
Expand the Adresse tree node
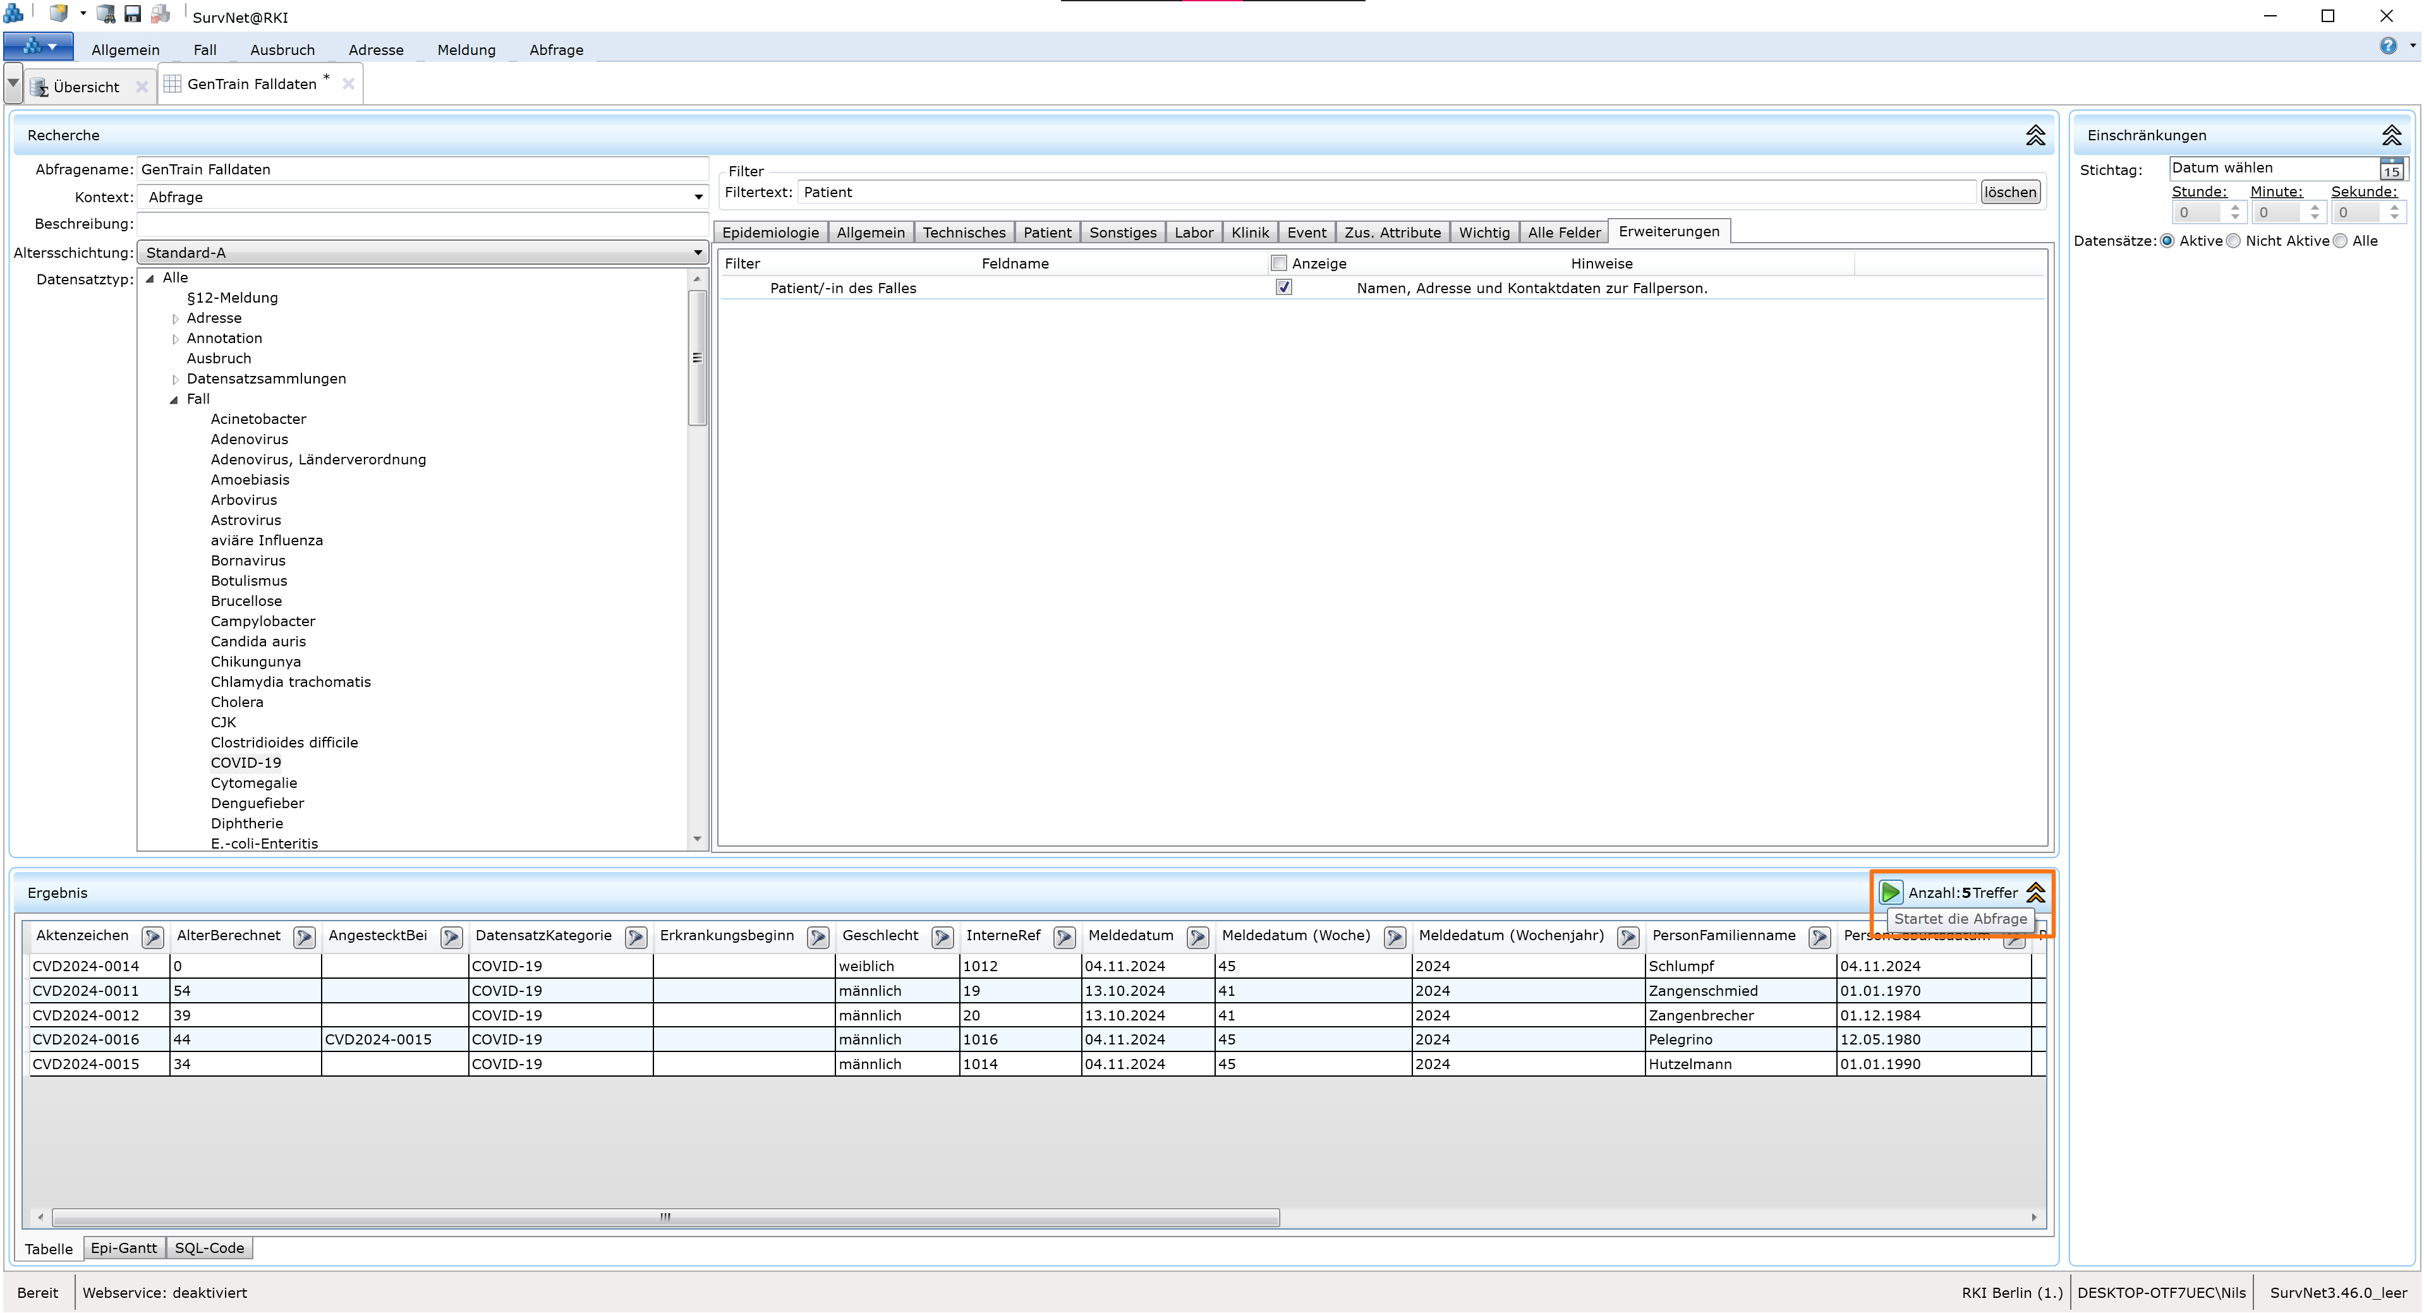point(176,318)
